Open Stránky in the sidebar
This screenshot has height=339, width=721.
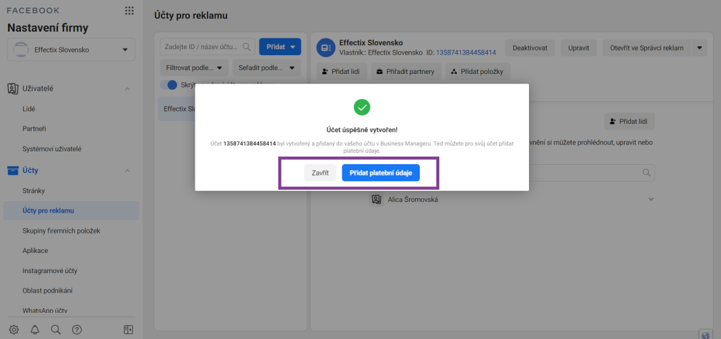pyautogui.click(x=34, y=190)
